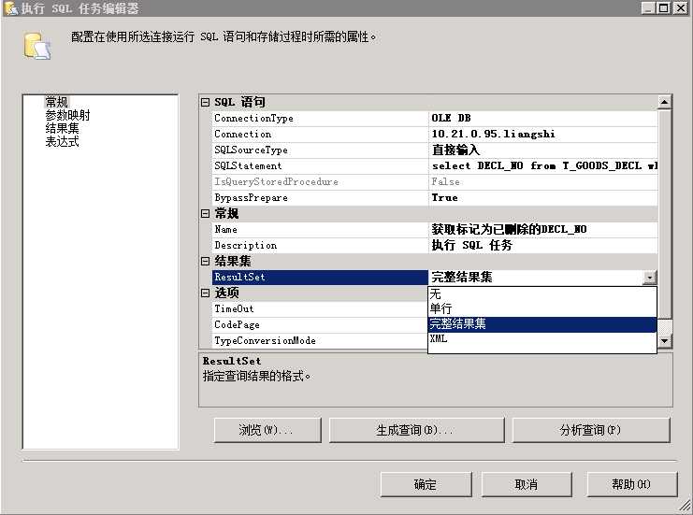693x515 pixels.
Task: Click the database scroll icon beside description
Action: click(x=37, y=46)
